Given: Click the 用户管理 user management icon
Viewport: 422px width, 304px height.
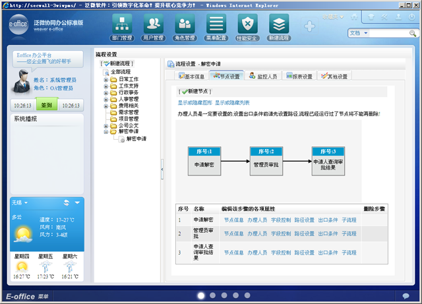Looking at the screenshot, I should 154,26.
